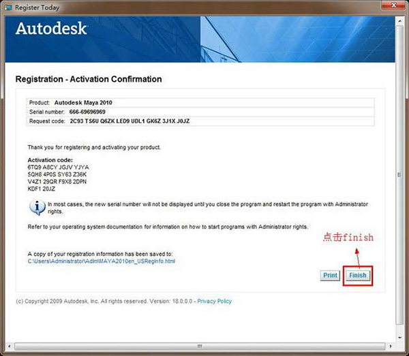Click activation code line 5QH8 4P0S SY63 Z36K
The height and width of the screenshot is (356, 409).
tap(57, 174)
